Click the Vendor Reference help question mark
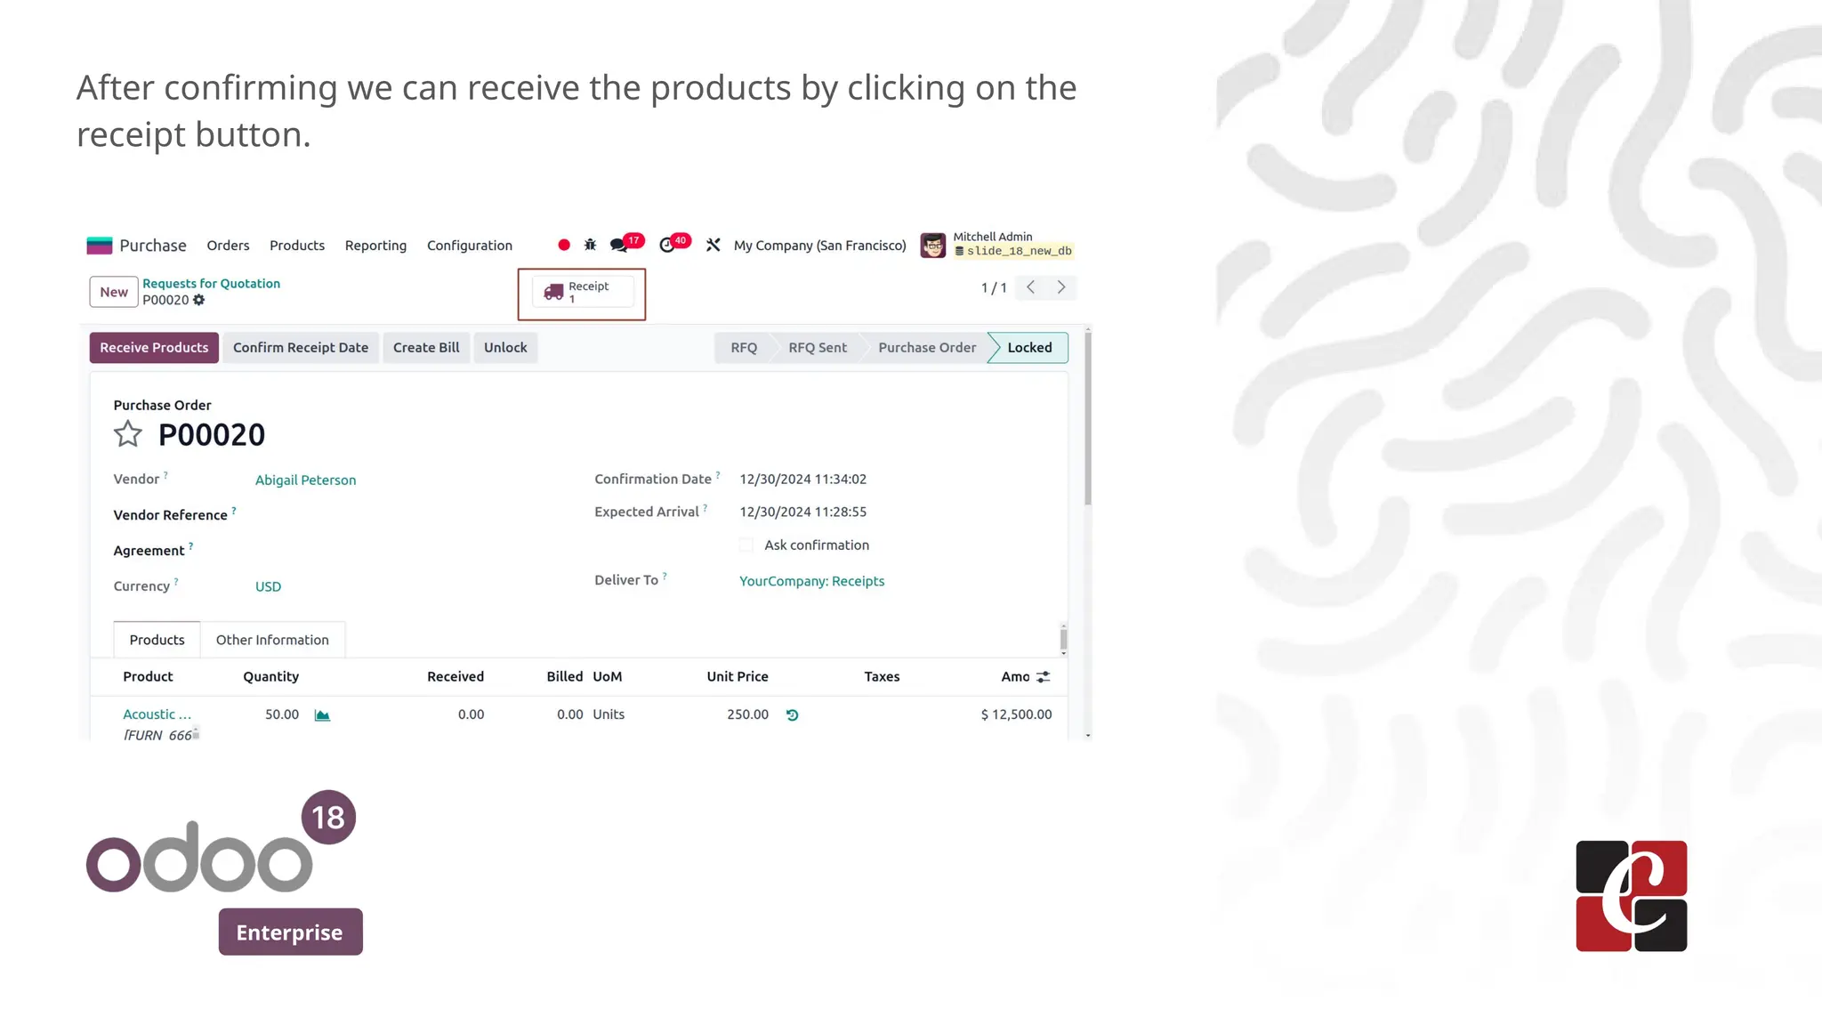 234,511
